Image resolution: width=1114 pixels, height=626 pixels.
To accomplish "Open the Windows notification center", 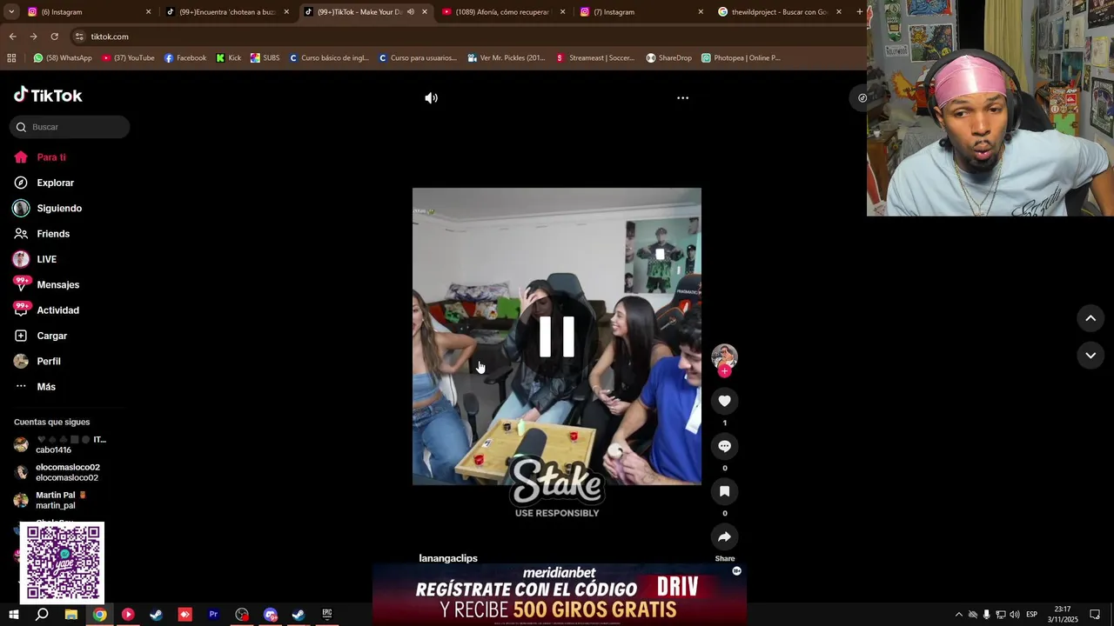I will 1095,615.
